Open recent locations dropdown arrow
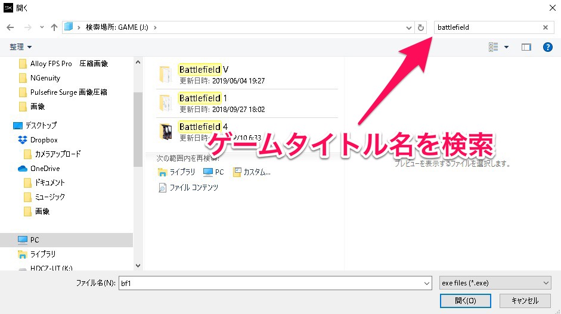The height and width of the screenshot is (314, 561). point(42,27)
